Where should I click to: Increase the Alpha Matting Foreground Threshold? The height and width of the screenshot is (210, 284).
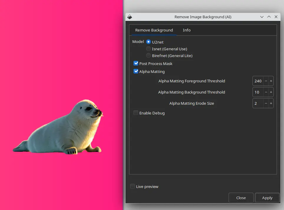click(x=271, y=81)
